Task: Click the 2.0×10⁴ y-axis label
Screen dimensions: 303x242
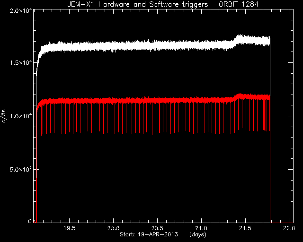Action: click(21, 10)
